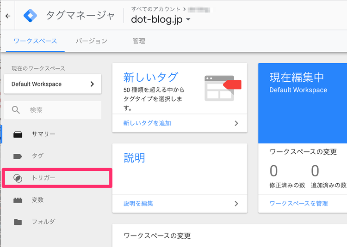The image size is (347, 247).
Task: Open the すべてのアカウント breadcrumb link
Action: (x=155, y=9)
